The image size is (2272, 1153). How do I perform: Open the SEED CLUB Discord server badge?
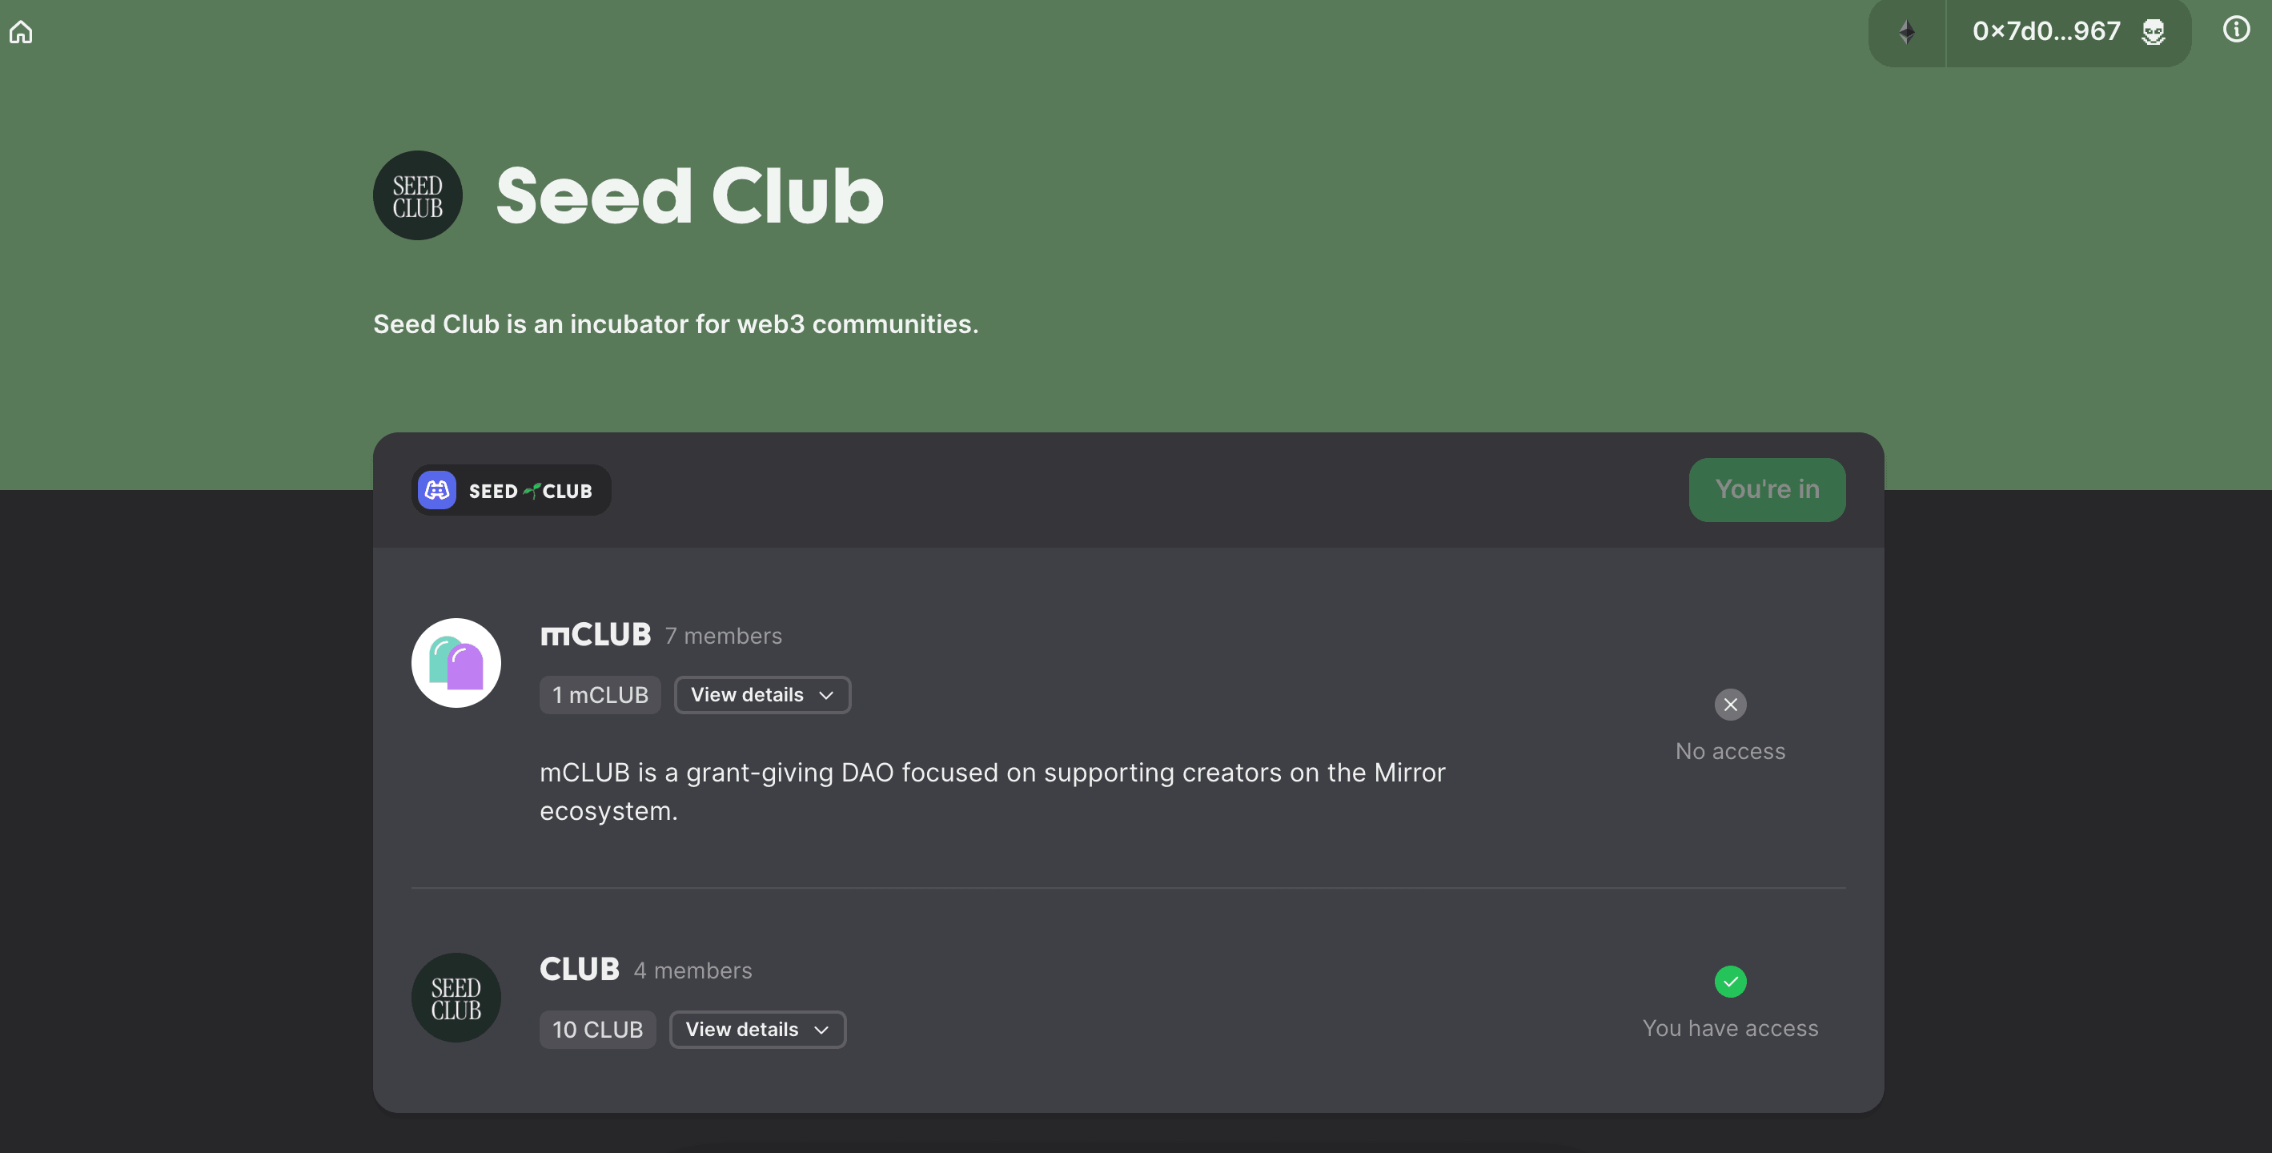pyautogui.click(x=512, y=489)
